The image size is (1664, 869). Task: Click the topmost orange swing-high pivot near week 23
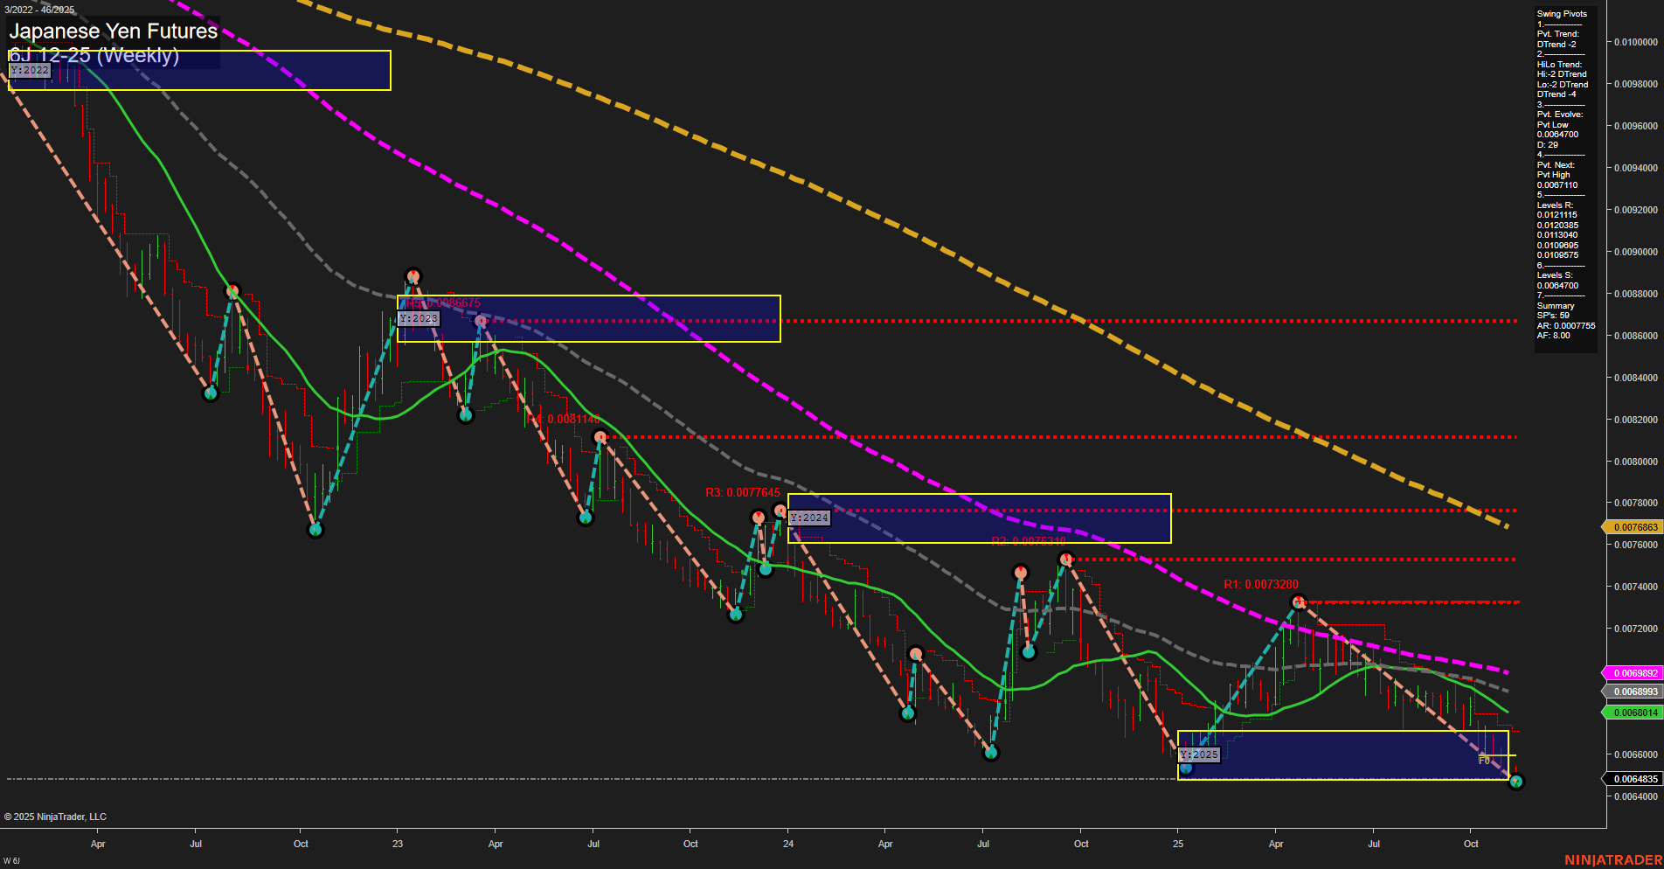coord(413,275)
